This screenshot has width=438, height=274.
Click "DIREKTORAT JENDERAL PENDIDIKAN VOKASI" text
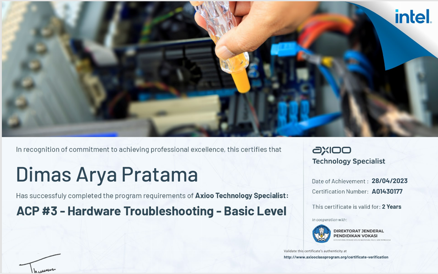[359, 233]
